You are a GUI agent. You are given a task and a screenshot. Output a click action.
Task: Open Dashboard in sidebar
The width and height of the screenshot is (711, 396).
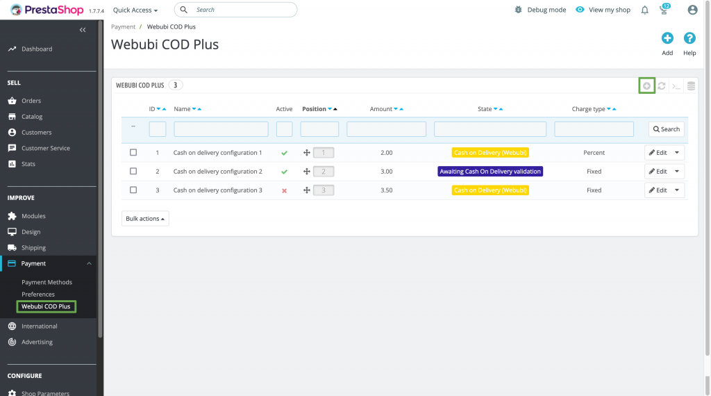point(37,49)
